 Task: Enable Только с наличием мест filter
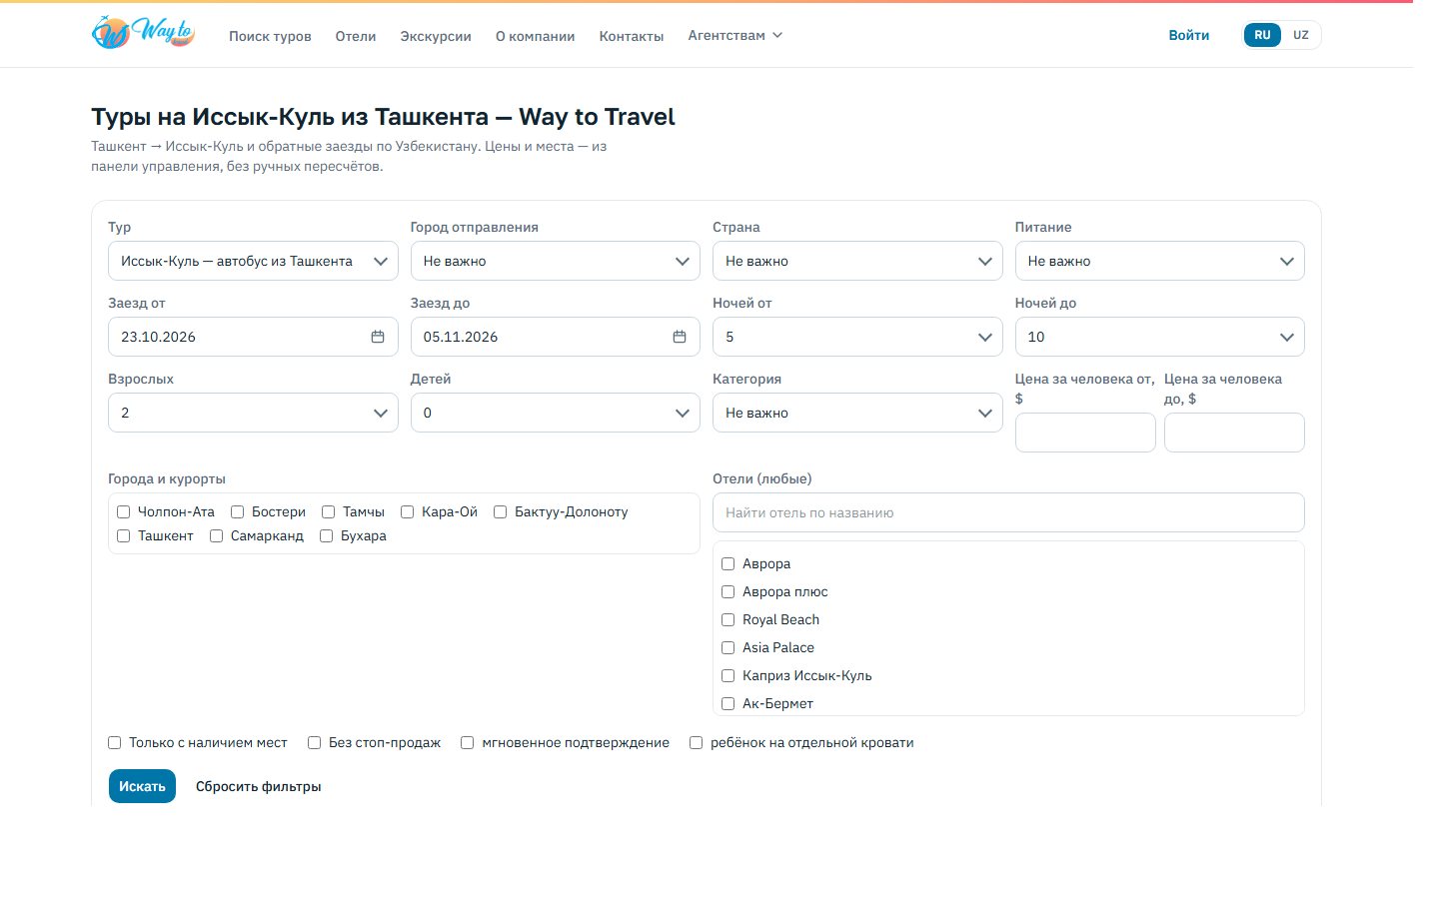click(115, 743)
